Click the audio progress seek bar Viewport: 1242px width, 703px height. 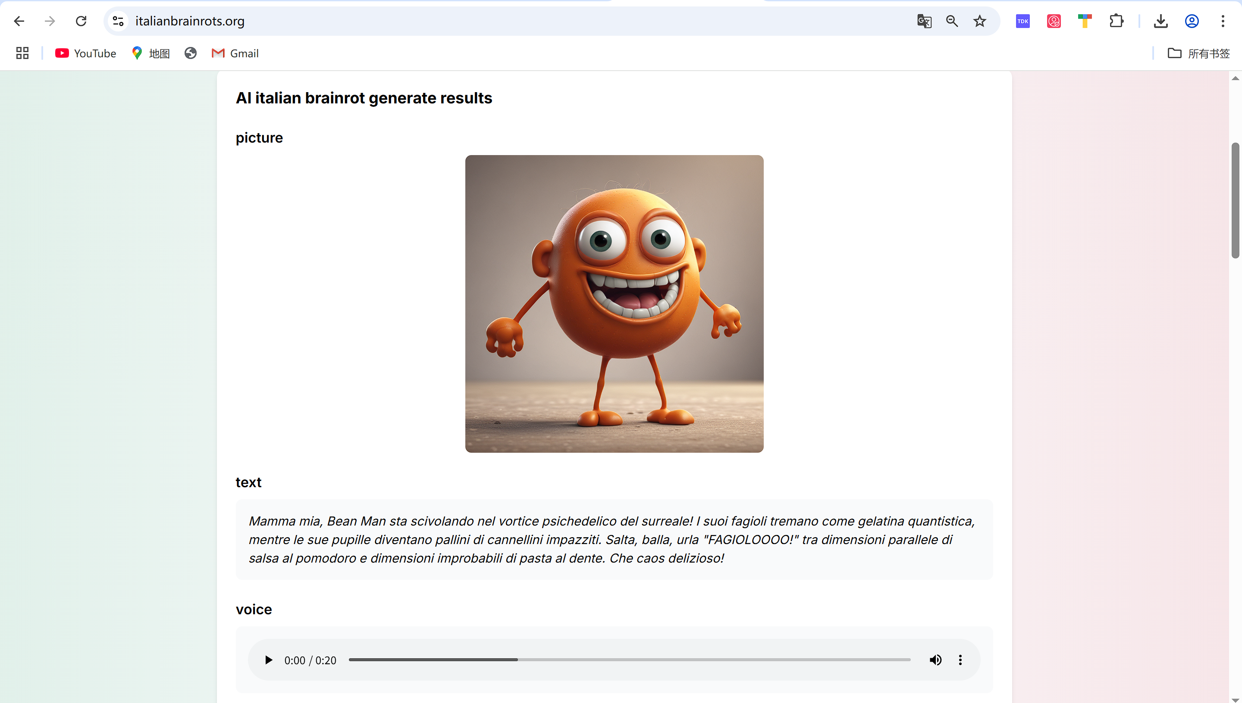[x=629, y=660]
